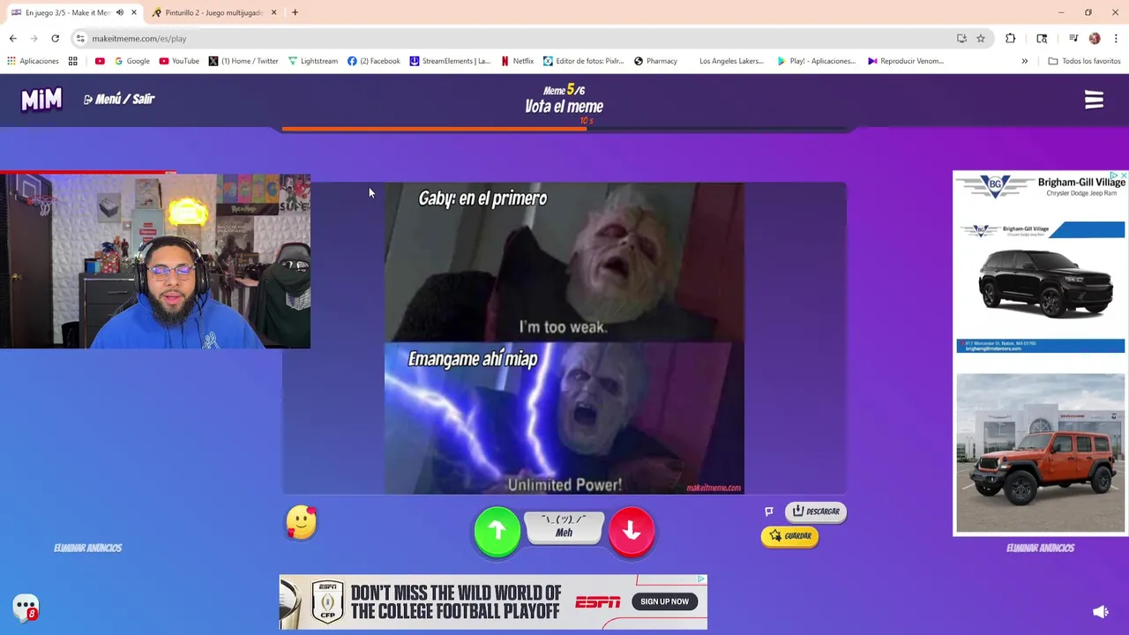1129x635 pixels.
Task: Open Pharmacy bookmark
Action: click(x=655, y=61)
